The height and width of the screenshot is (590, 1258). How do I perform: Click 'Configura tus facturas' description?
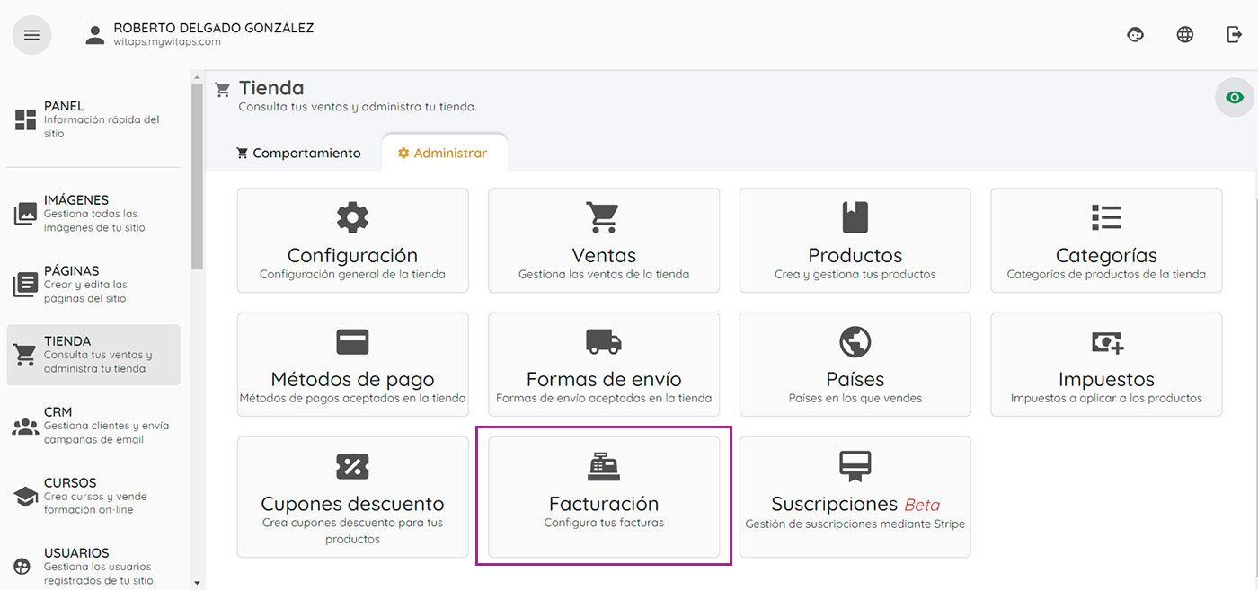(604, 522)
